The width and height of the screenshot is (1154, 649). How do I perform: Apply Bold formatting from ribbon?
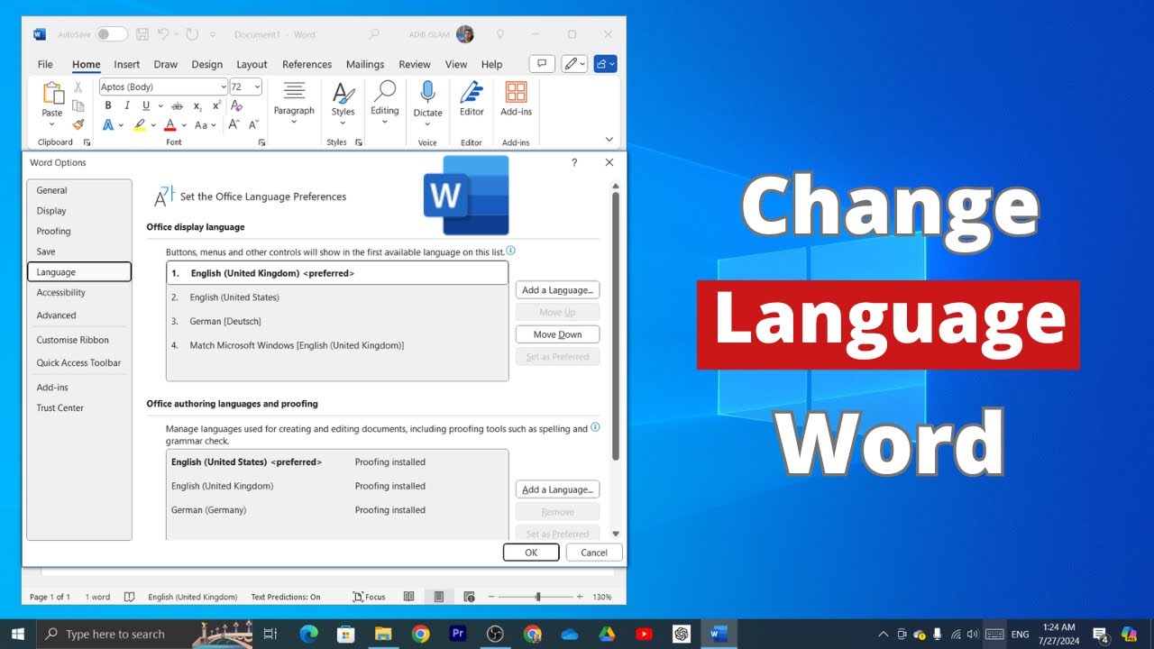point(108,105)
